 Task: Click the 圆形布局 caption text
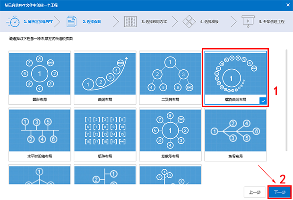(40, 100)
